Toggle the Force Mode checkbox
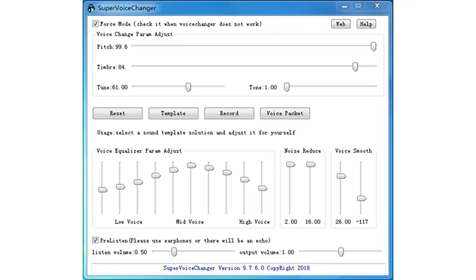 pyautogui.click(x=95, y=24)
